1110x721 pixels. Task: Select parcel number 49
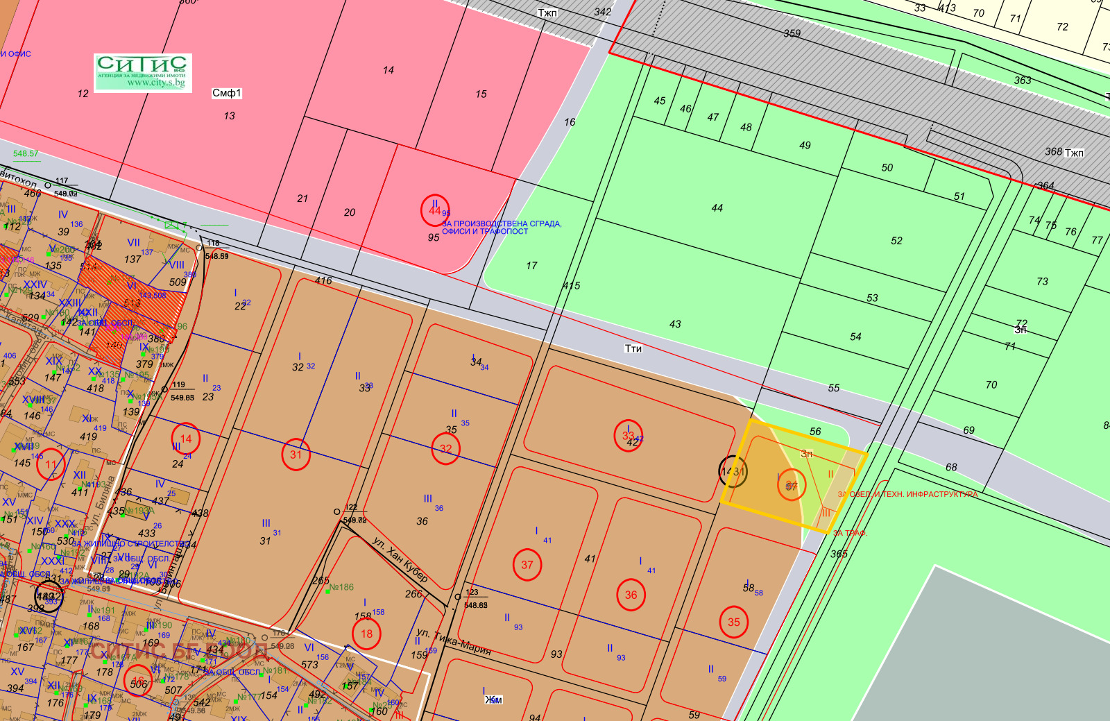[805, 145]
